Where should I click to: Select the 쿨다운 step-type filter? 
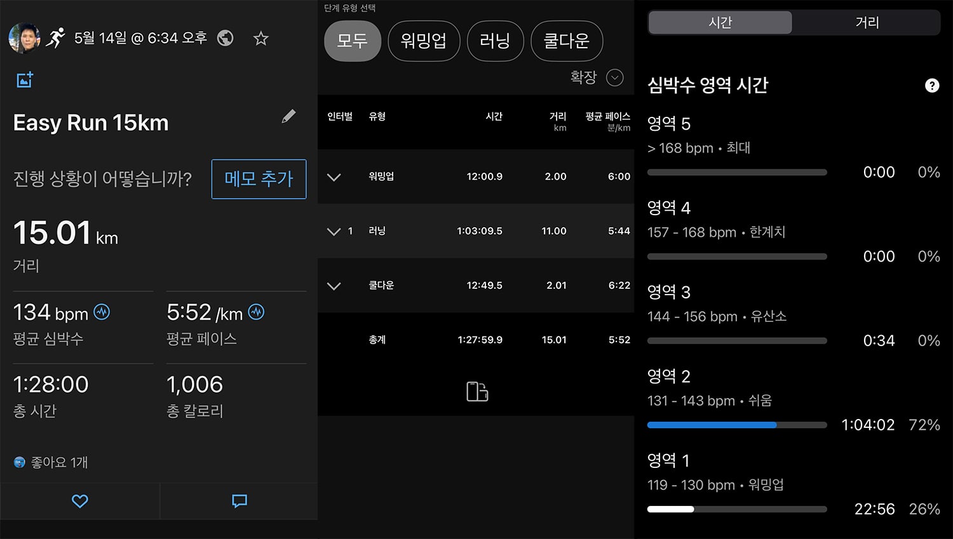pyautogui.click(x=567, y=41)
